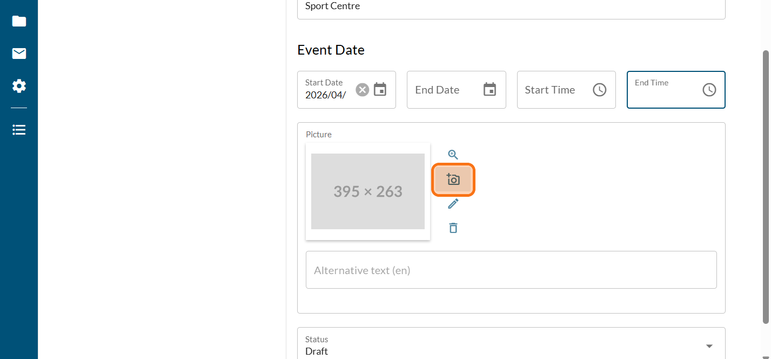Focus the End Date input field
This screenshot has width=771, height=359.
tap(443, 90)
